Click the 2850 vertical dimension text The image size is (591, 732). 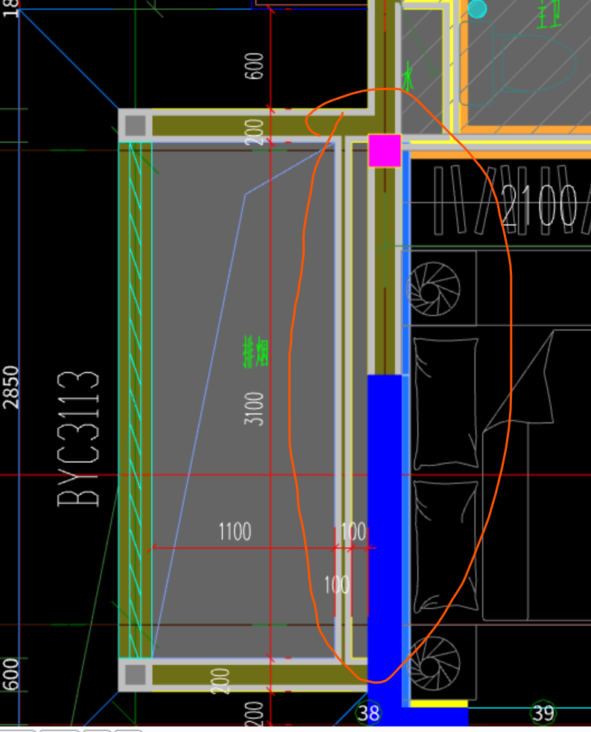10,388
